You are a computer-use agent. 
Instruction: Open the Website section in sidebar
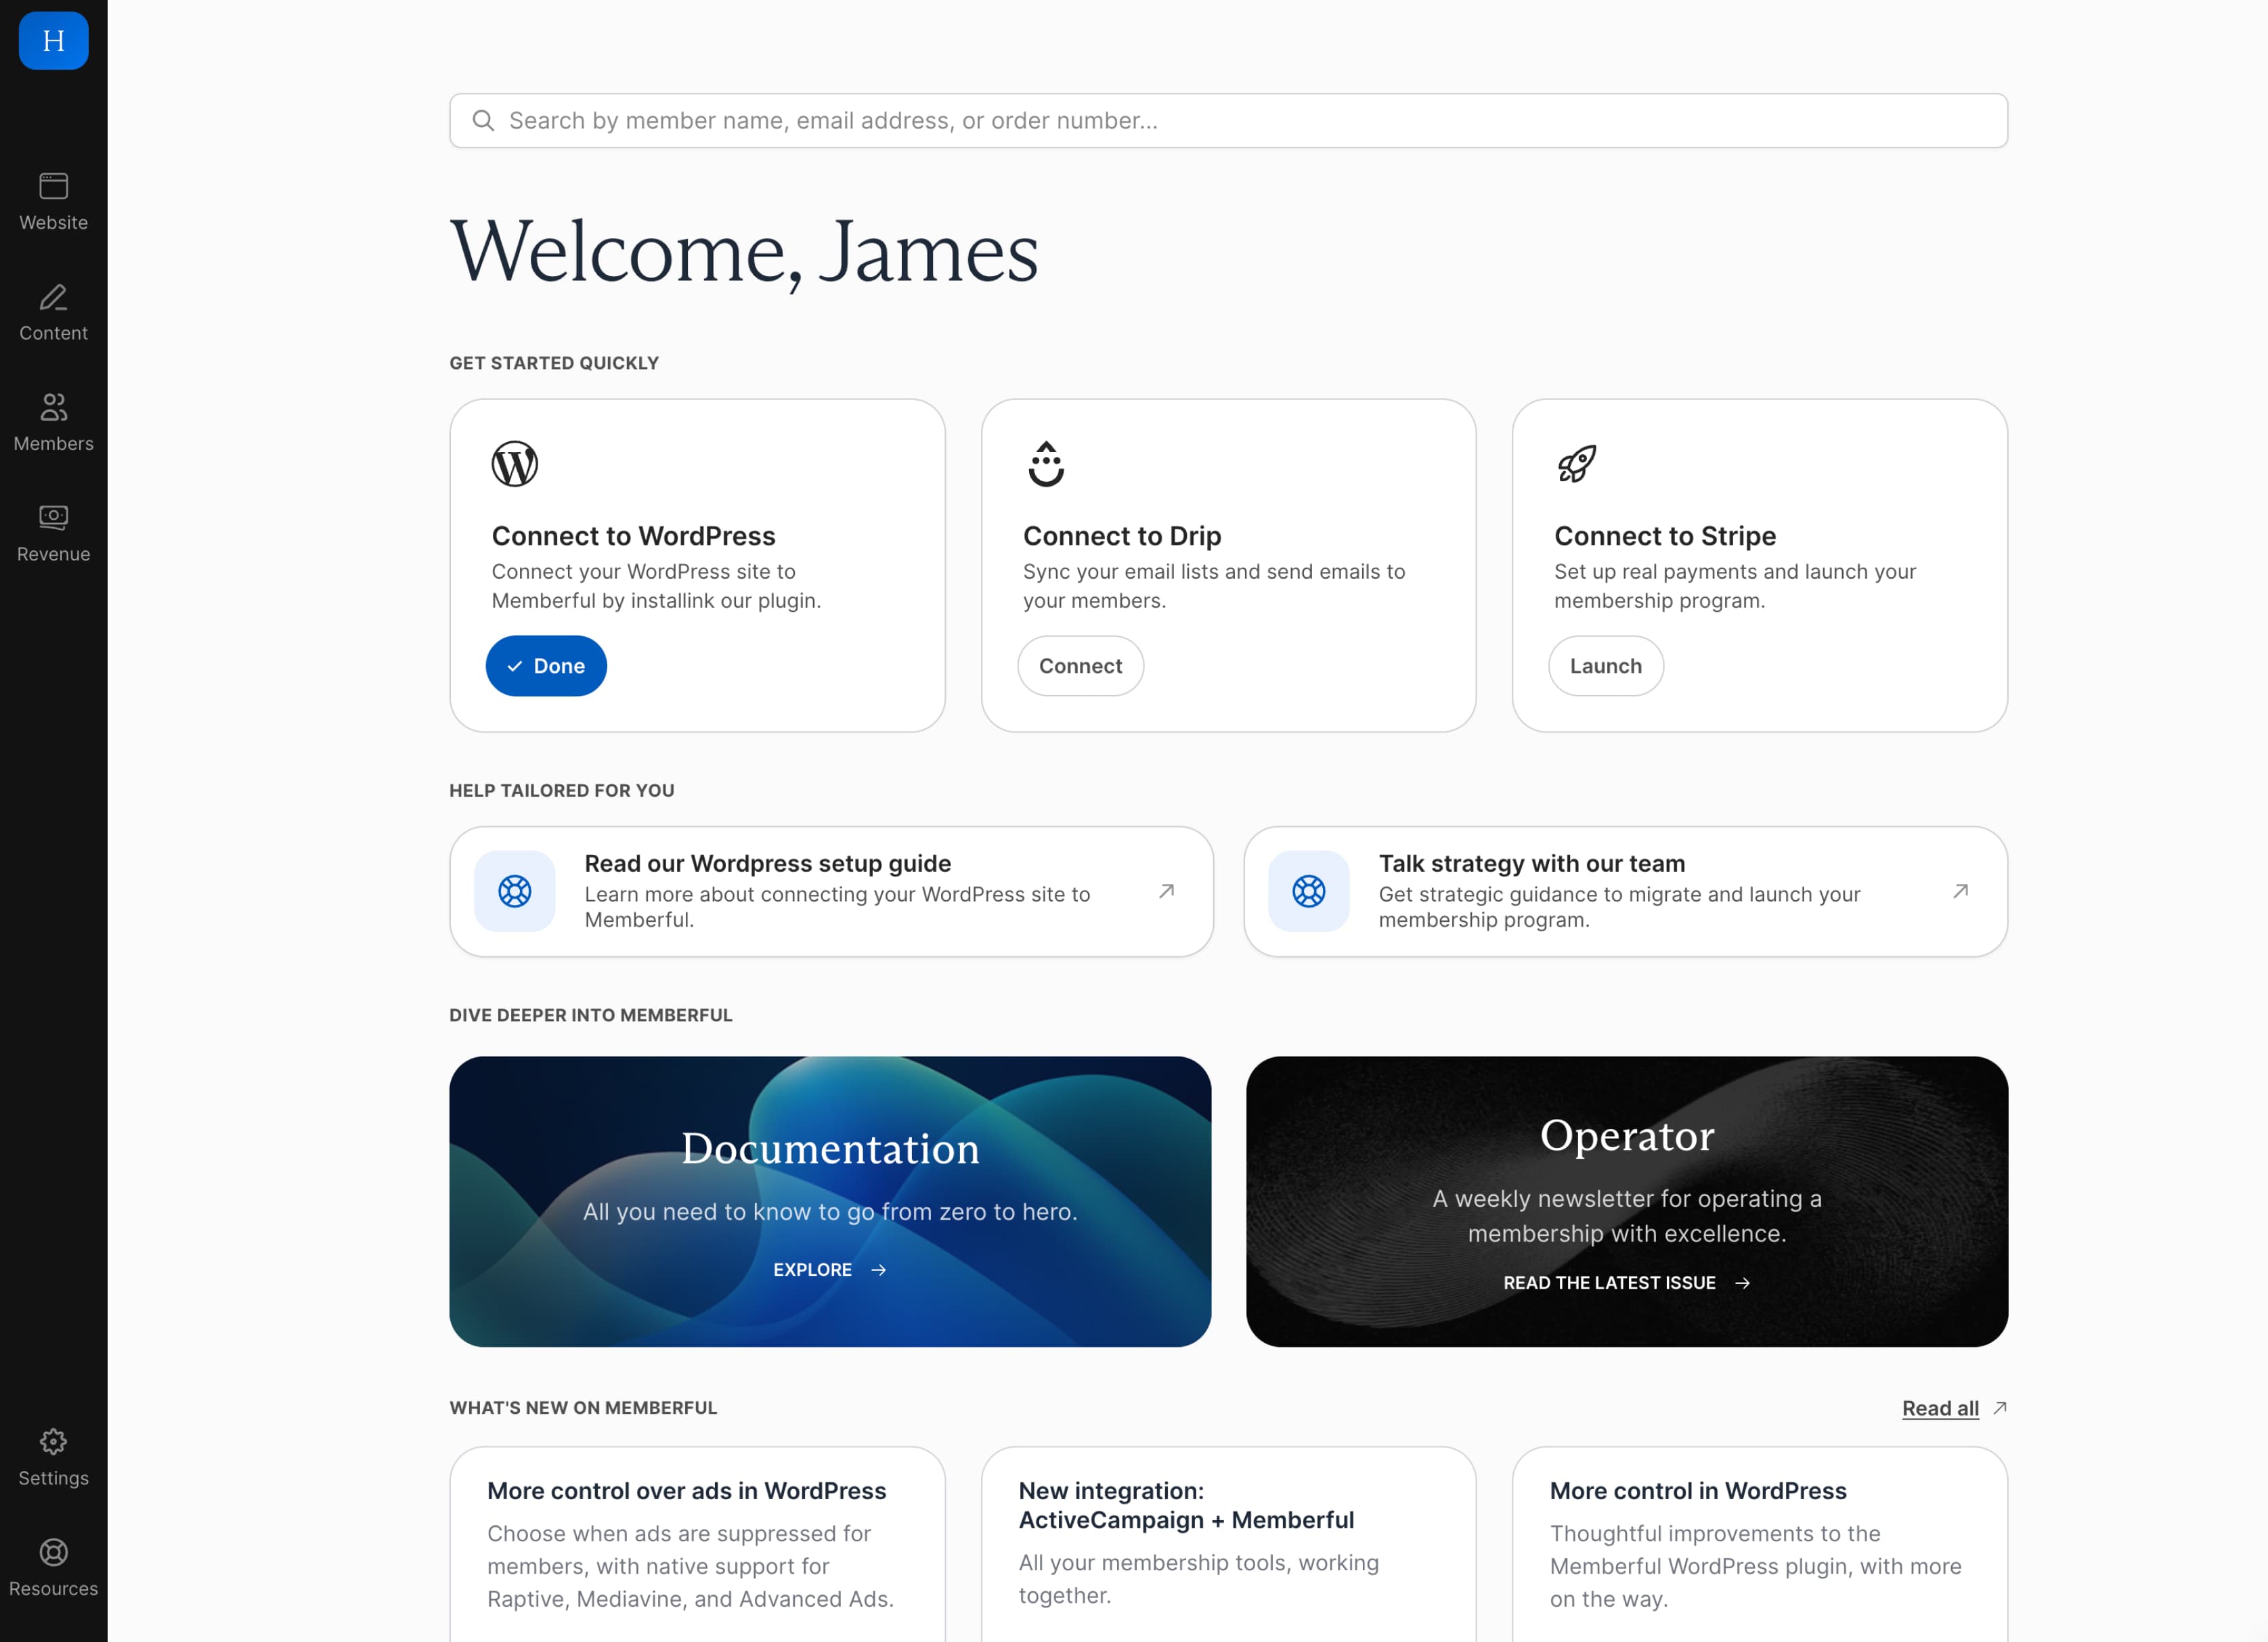pyautogui.click(x=53, y=201)
